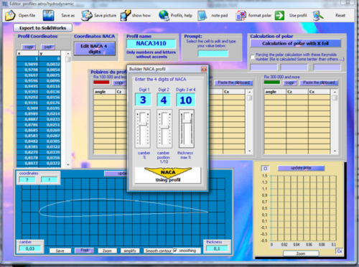Click the thickness field showing 0,1
The width and height of the screenshot is (359, 267).
[217, 249]
